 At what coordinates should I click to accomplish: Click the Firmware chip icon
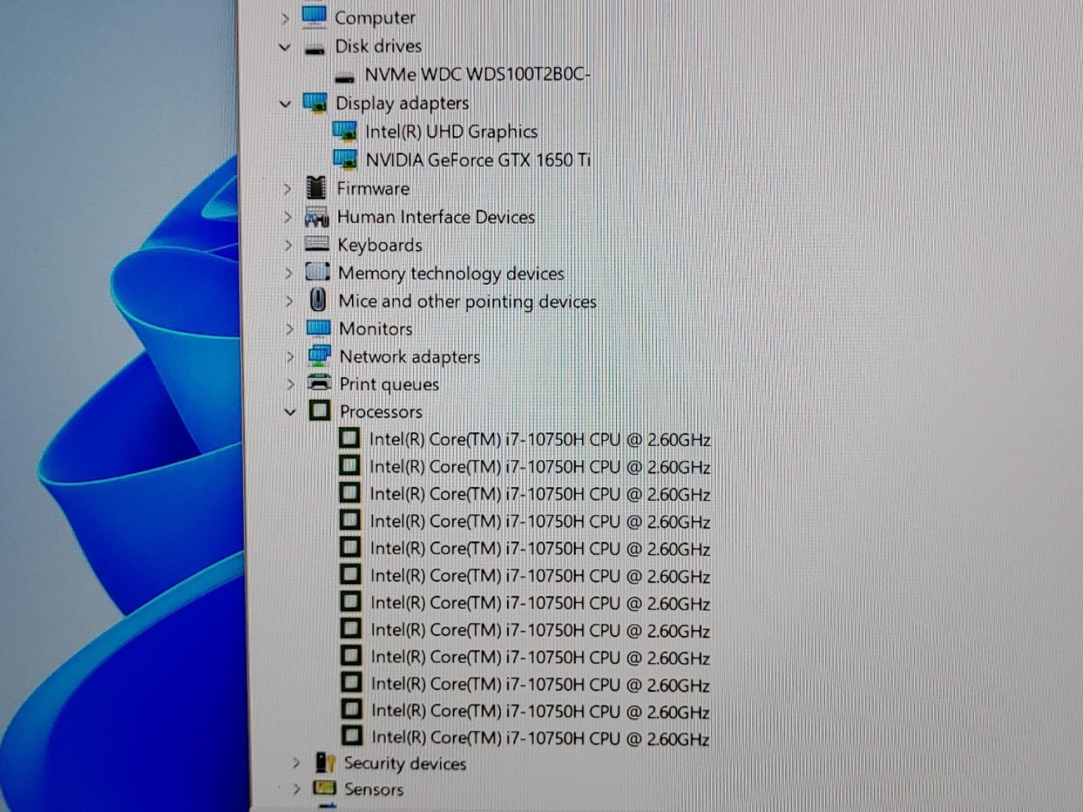tap(316, 188)
